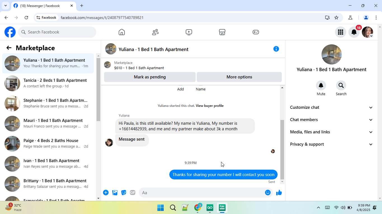Open the apps grid menu icon
The image size is (382, 214).
click(341, 32)
